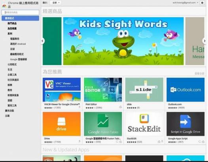
Task: Click the star rating on the slide card
Action: pos(132,108)
